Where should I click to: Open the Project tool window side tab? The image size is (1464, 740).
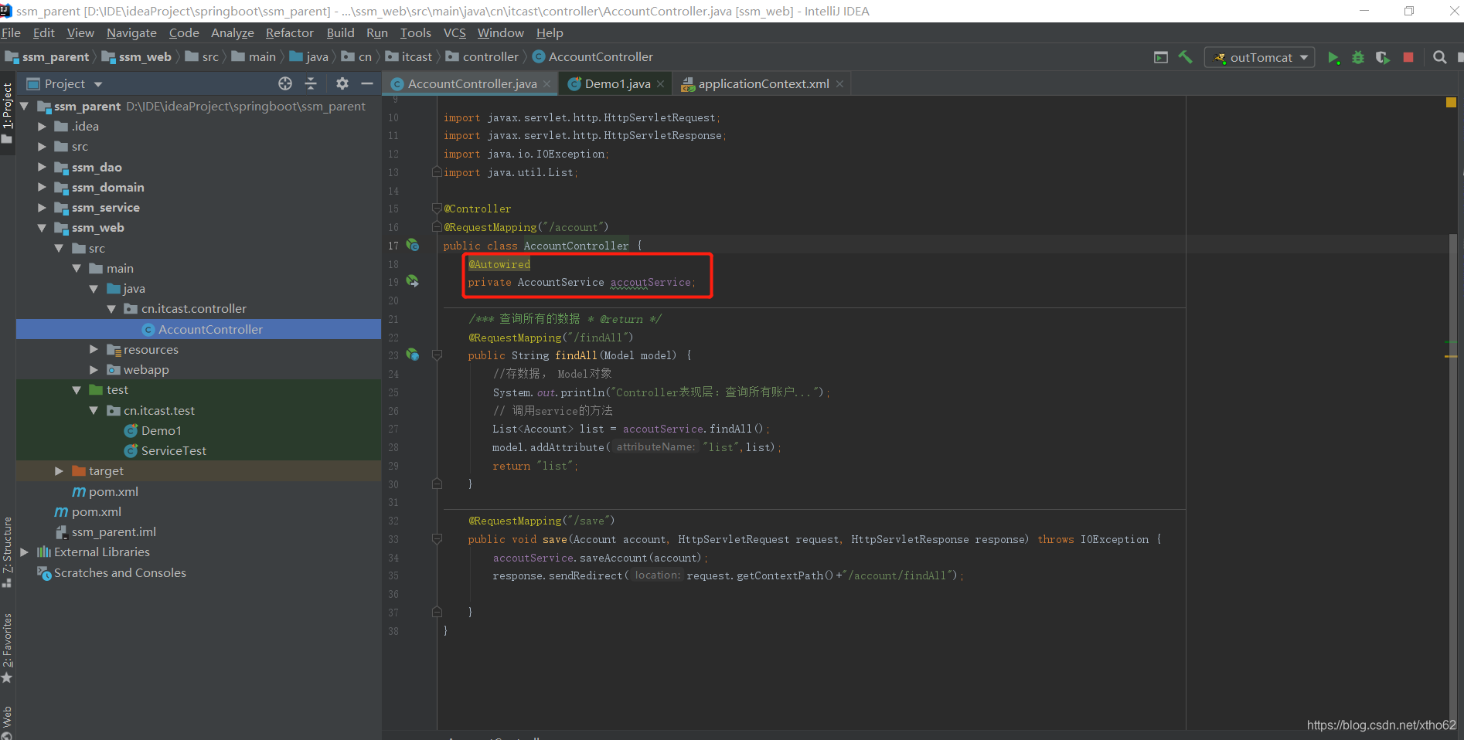click(8, 112)
